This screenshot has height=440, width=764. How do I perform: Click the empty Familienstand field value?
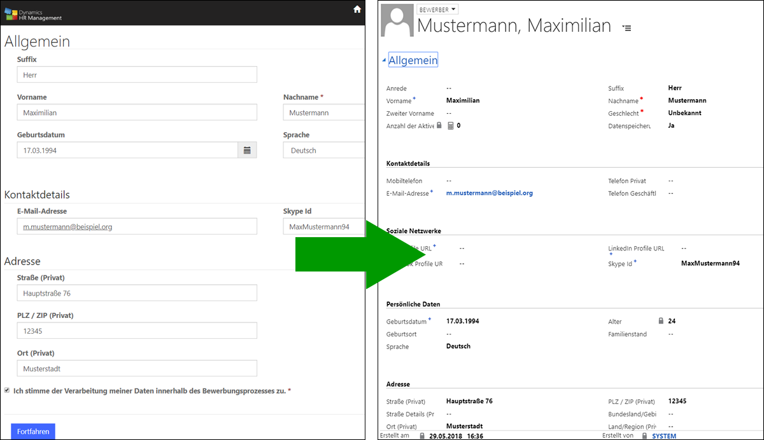(x=671, y=334)
